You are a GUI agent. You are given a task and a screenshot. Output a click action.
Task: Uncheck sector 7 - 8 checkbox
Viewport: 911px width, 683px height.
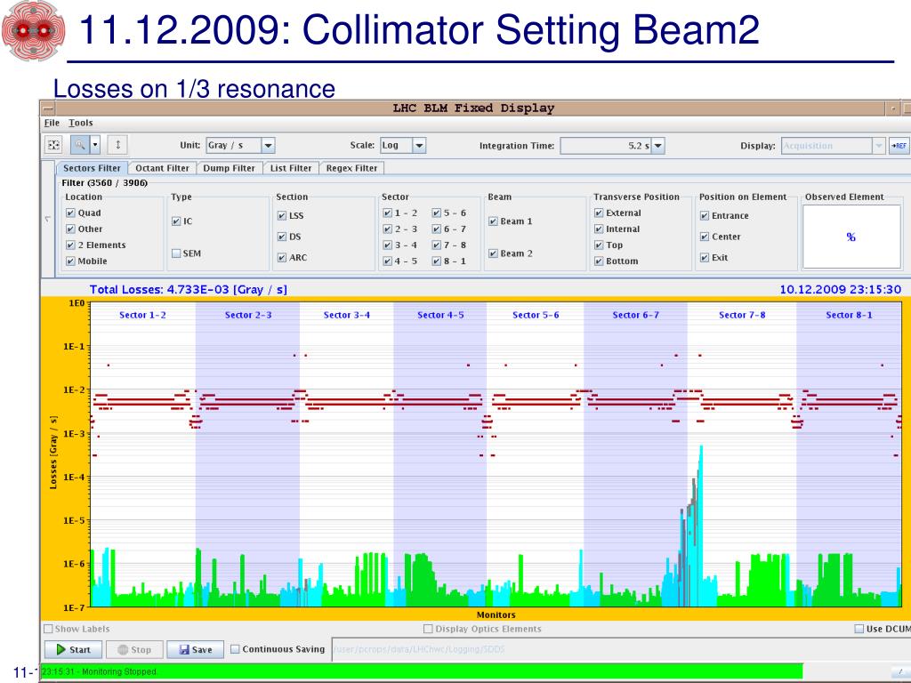[436, 245]
